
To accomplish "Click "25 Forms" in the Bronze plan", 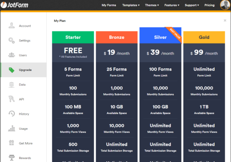I will pos(117,69).
